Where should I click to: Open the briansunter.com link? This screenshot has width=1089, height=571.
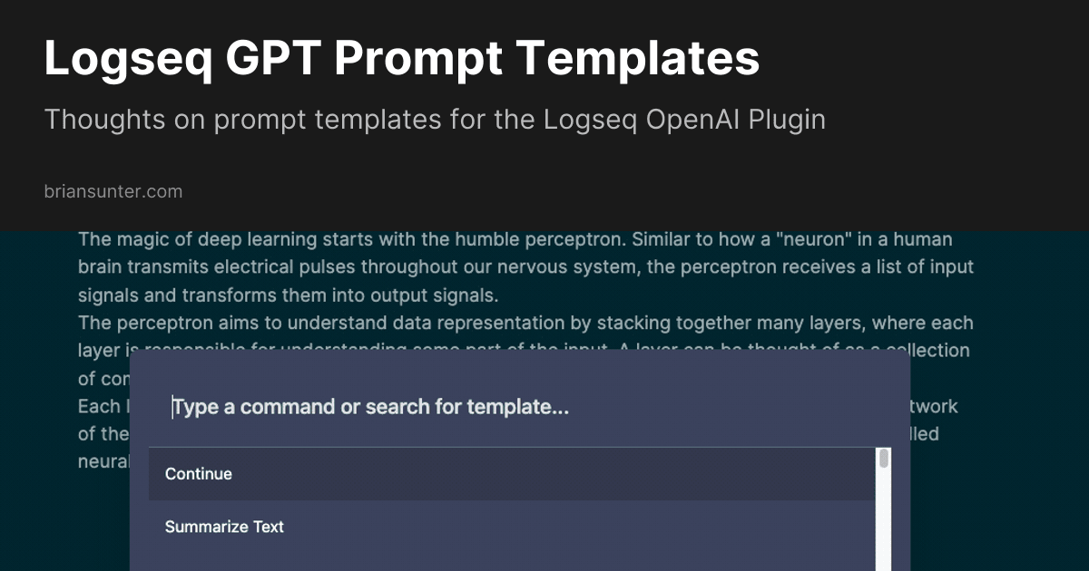113,191
